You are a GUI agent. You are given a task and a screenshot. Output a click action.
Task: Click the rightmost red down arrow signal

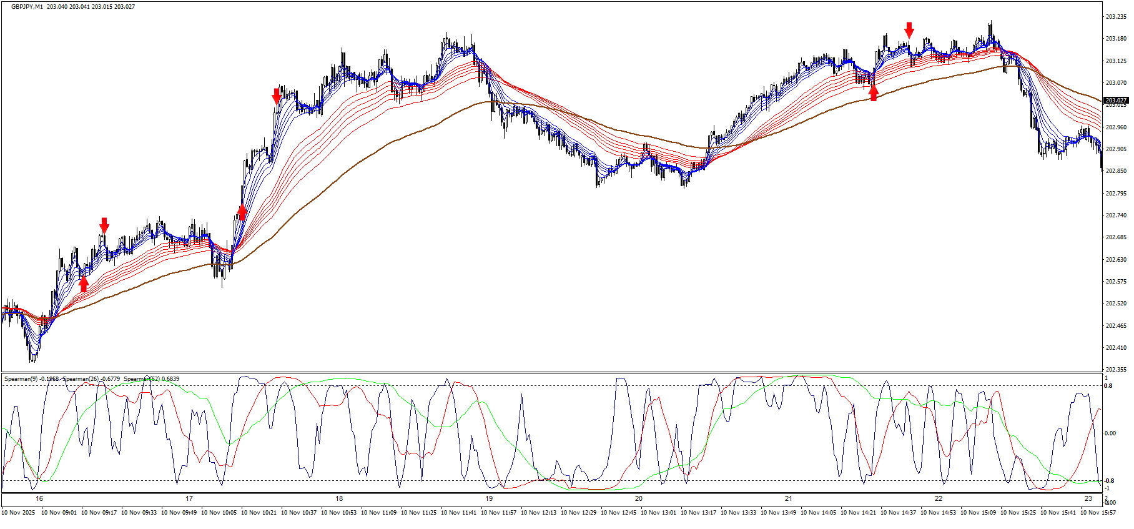coord(909,29)
